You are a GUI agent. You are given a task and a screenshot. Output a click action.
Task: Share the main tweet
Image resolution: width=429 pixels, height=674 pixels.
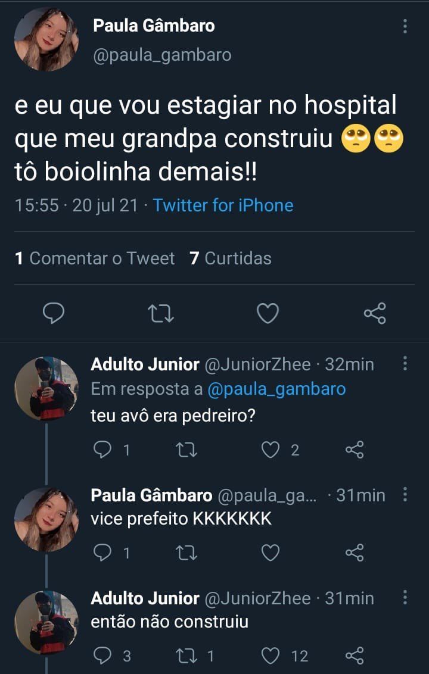375,313
